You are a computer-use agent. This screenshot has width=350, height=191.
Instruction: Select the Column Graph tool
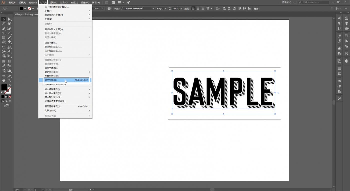[x=9, y=71]
